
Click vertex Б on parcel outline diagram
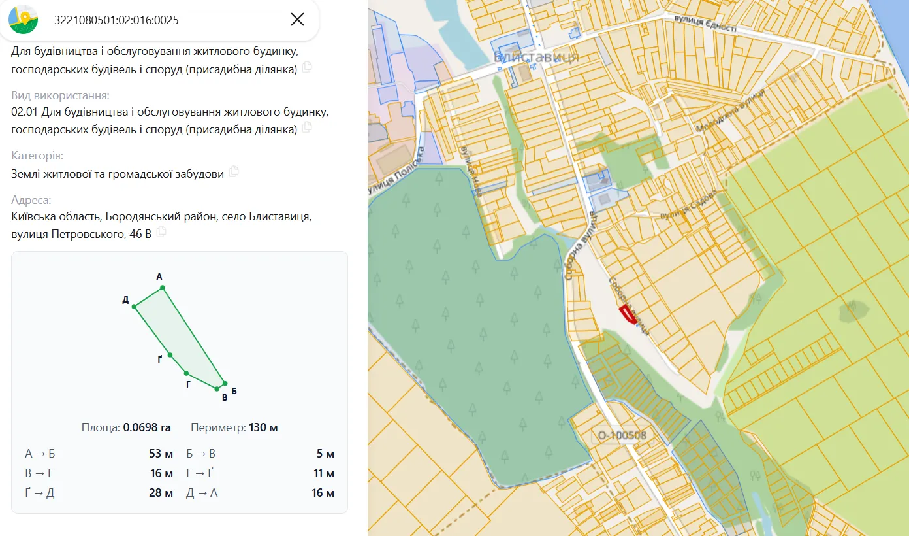(x=224, y=384)
